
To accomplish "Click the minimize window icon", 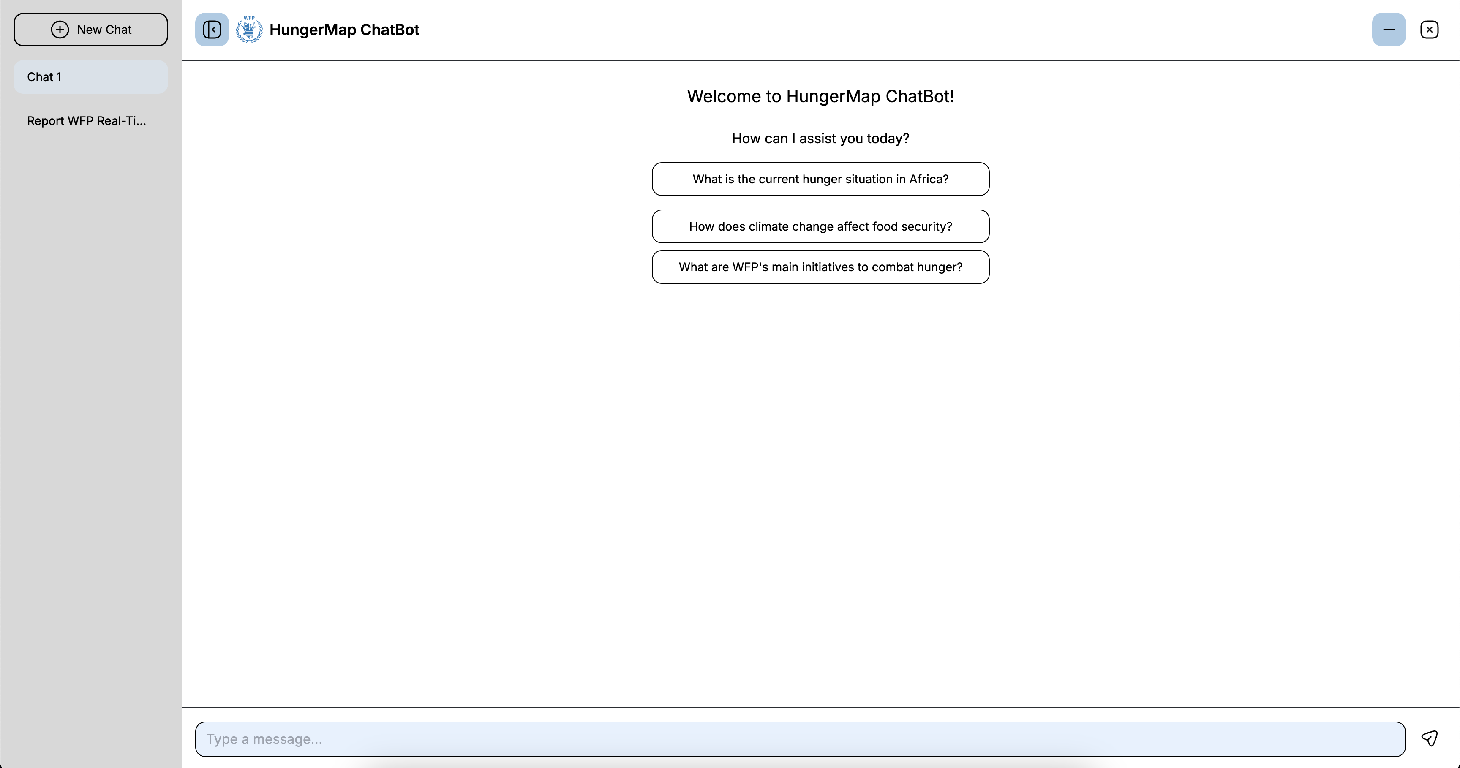I will [1389, 29].
